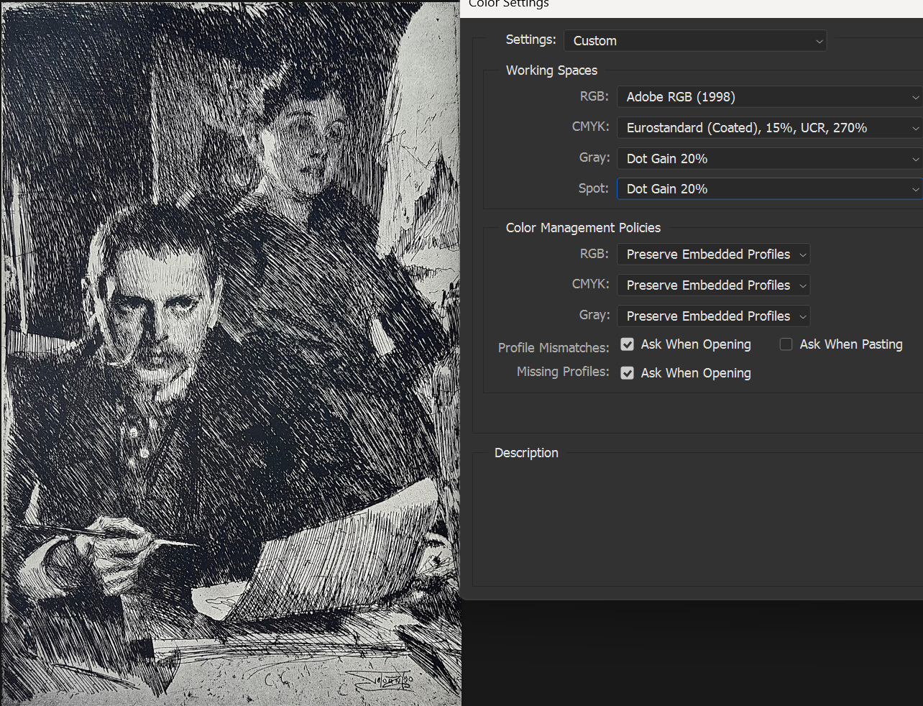Open the CMYK color management policy dropdown
The width and height of the screenshot is (923, 706).
coord(714,285)
